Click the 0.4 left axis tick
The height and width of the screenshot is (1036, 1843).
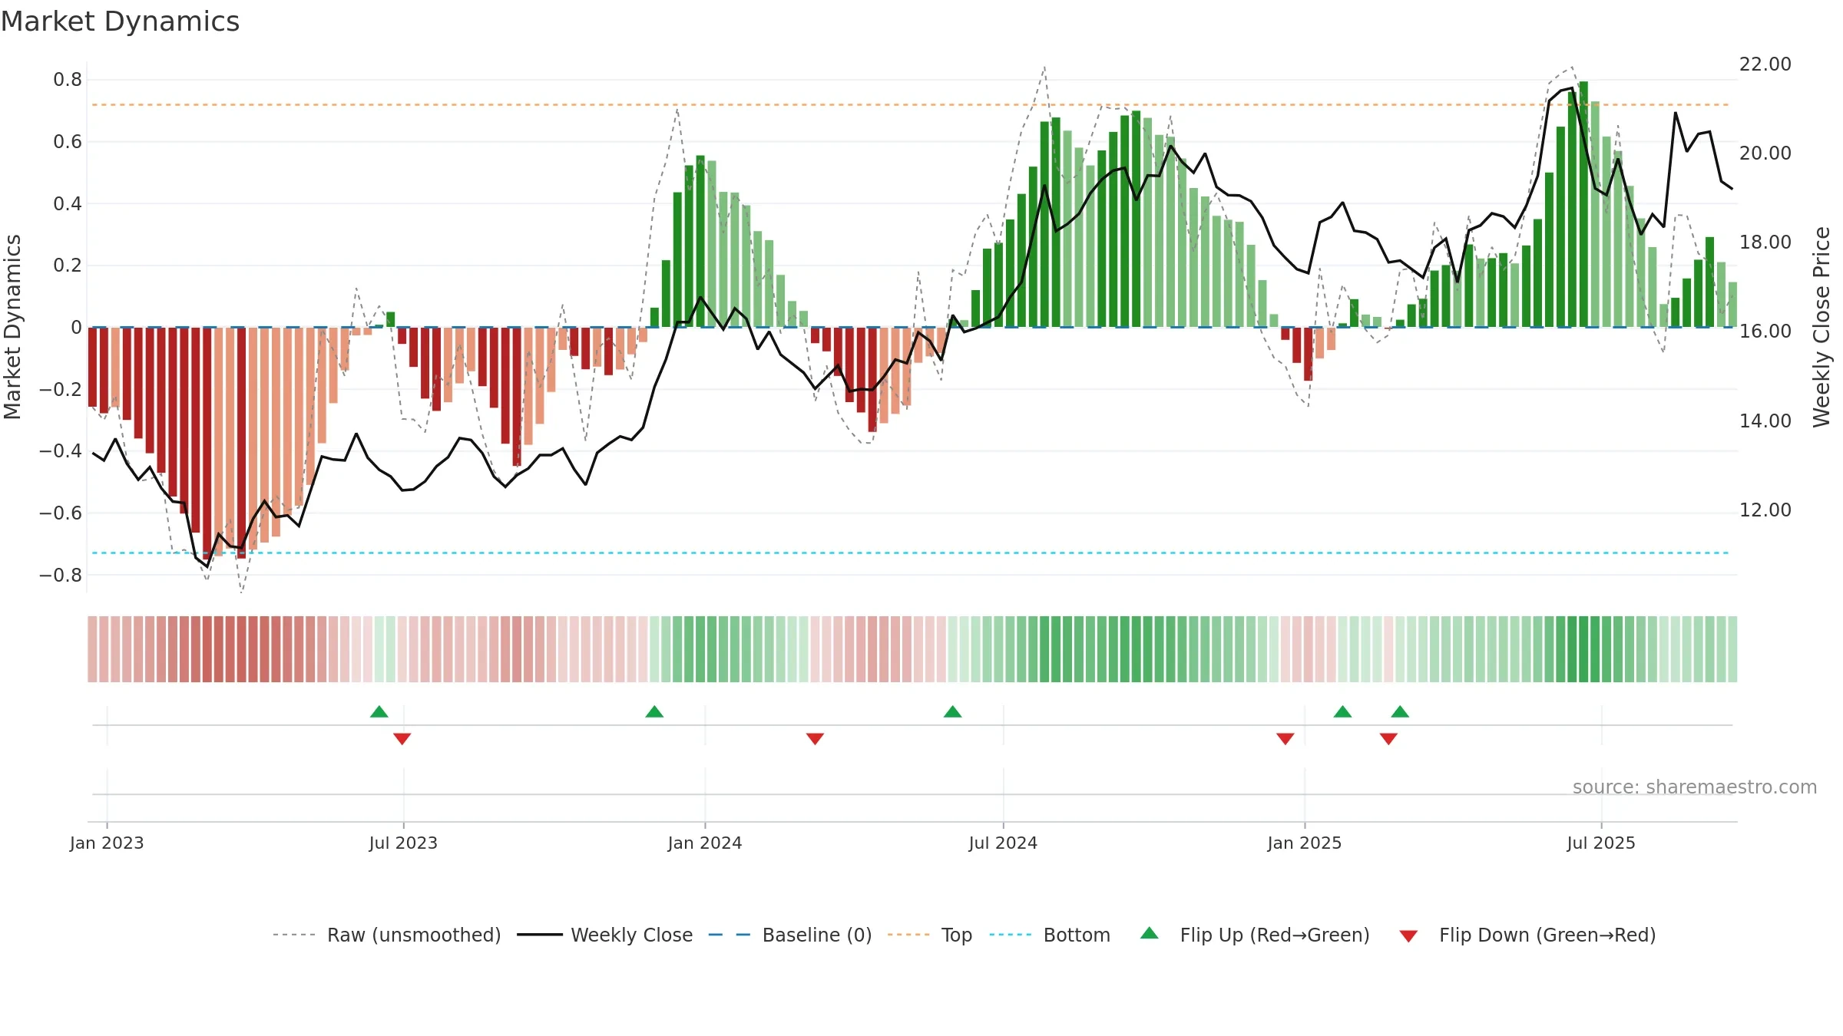pos(68,204)
